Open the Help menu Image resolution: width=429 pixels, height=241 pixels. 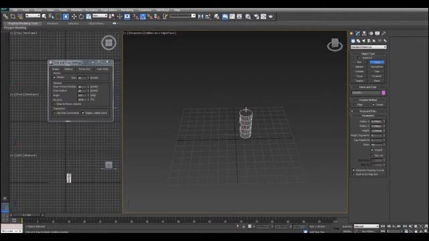tap(177, 10)
